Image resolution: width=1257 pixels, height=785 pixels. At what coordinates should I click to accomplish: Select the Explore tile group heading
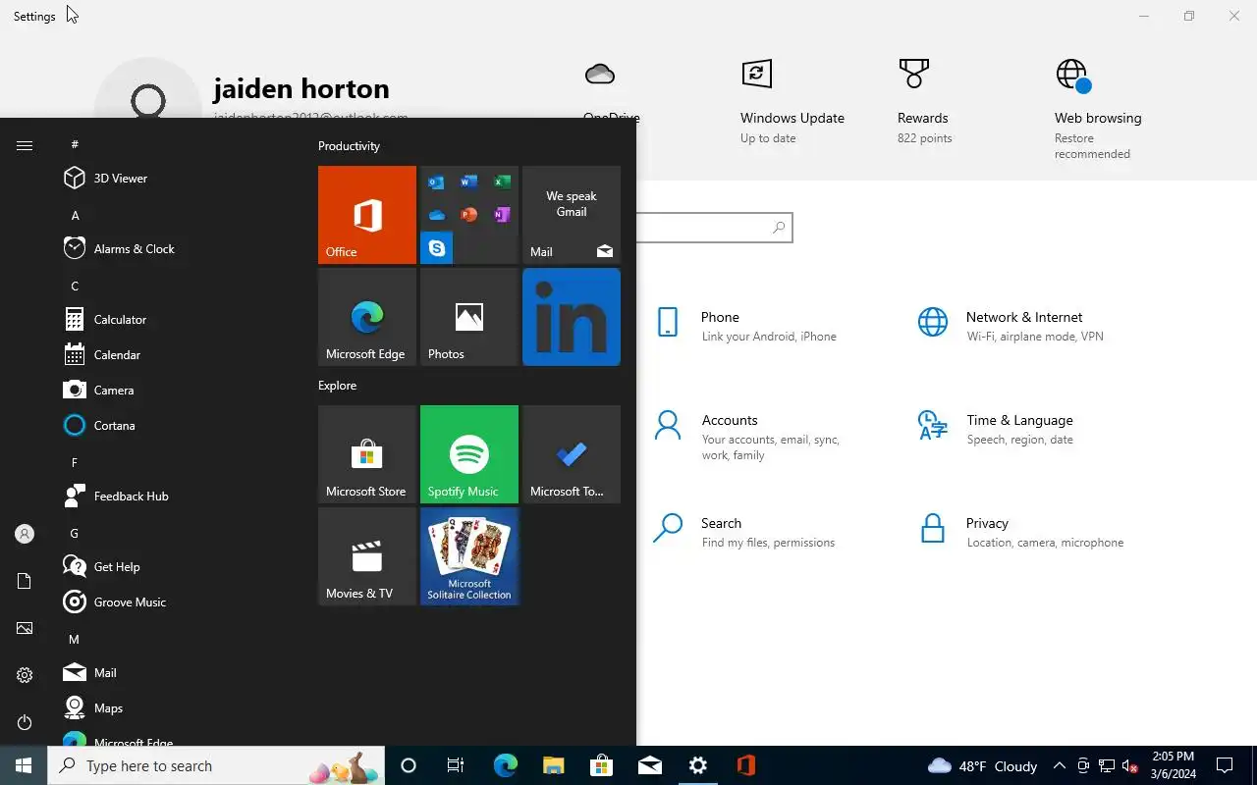(337, 385)
